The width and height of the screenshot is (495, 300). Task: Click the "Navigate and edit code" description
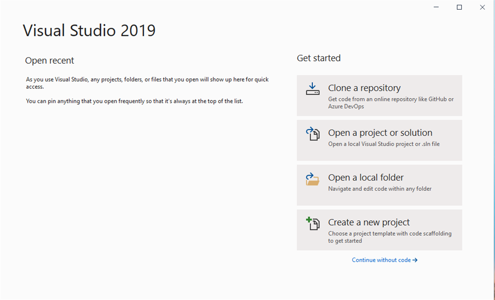tap(379, 189)
